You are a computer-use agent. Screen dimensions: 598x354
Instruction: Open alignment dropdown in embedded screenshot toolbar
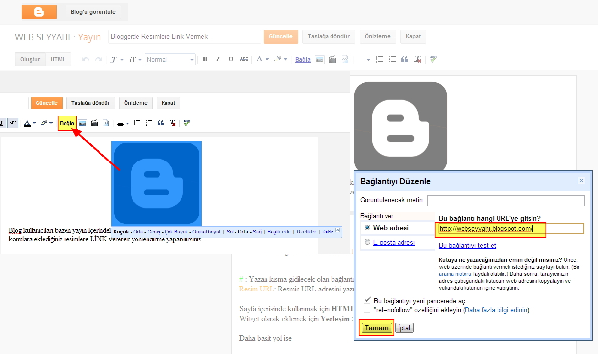[x=123, y=123]
